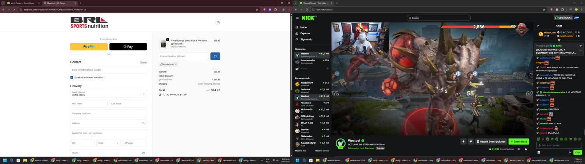The image size is (585, 164).
Task: Click the discount apply spinner button
Action: coord(215,56)
